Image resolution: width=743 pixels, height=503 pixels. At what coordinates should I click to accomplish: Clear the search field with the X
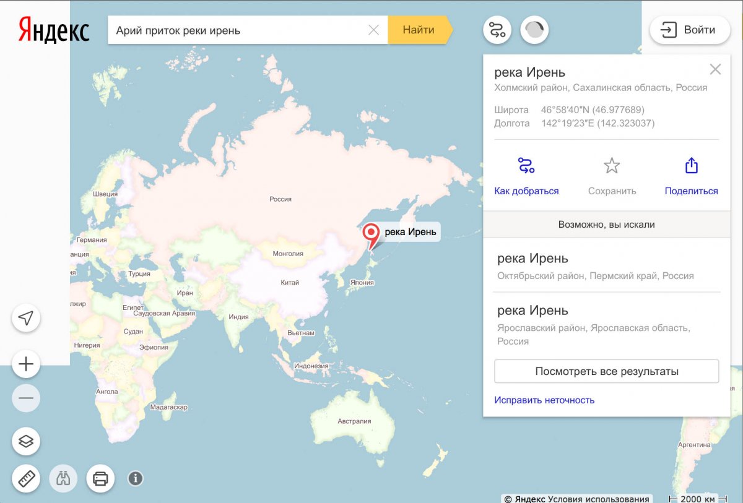[373, 30]
